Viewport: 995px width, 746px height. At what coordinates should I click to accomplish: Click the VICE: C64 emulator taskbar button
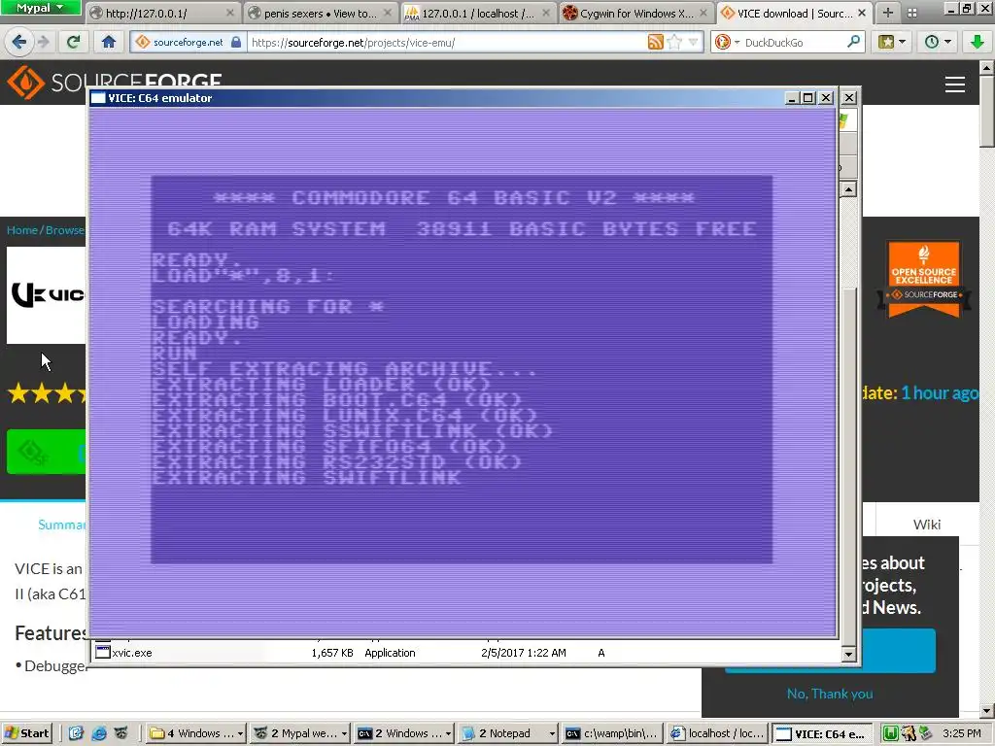(x=822, y=733)
